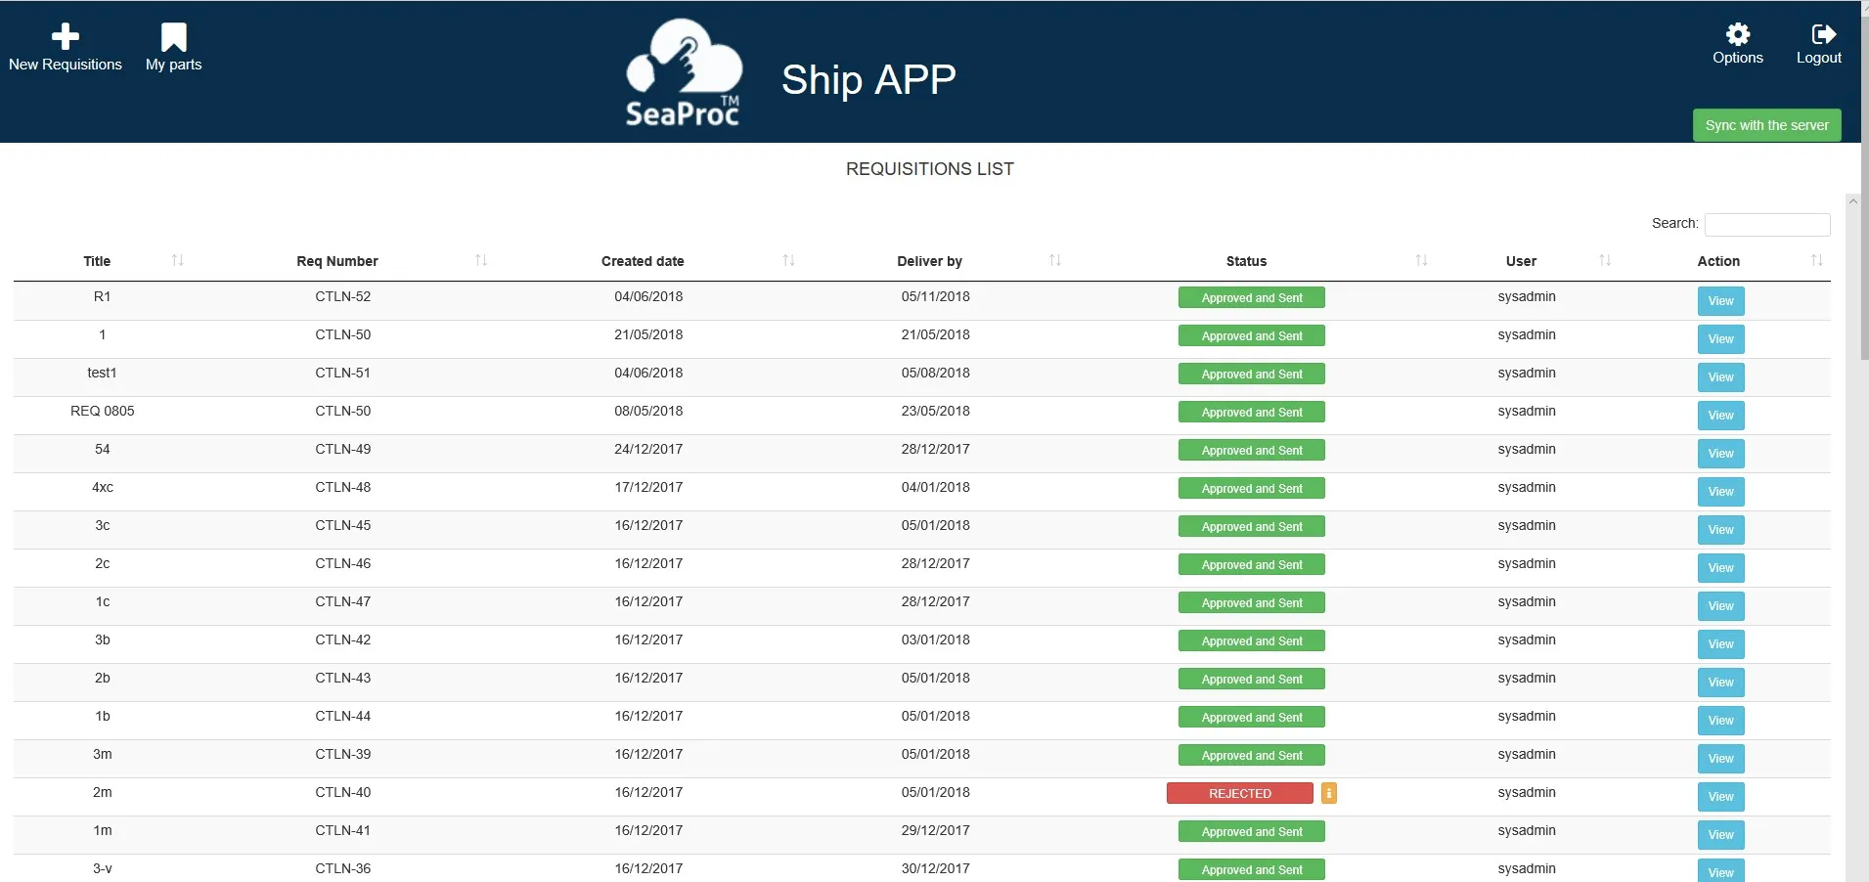Sort the table by Action column
Viewport: 1869px width, 882px height.
1816,260
